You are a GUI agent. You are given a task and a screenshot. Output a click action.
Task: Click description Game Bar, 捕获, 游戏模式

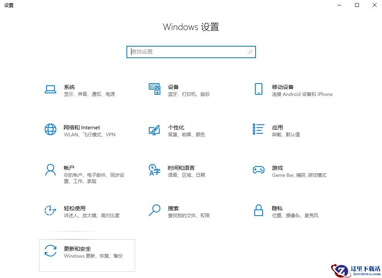(299, 175)
